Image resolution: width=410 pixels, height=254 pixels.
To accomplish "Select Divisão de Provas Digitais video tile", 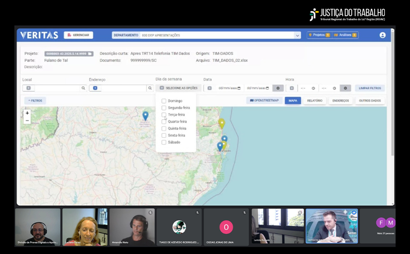I will [x=38, y=227].
